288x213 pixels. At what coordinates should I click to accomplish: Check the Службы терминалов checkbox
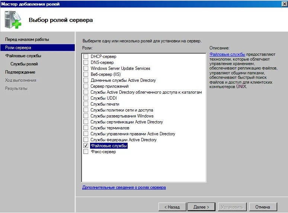[86, 128]
